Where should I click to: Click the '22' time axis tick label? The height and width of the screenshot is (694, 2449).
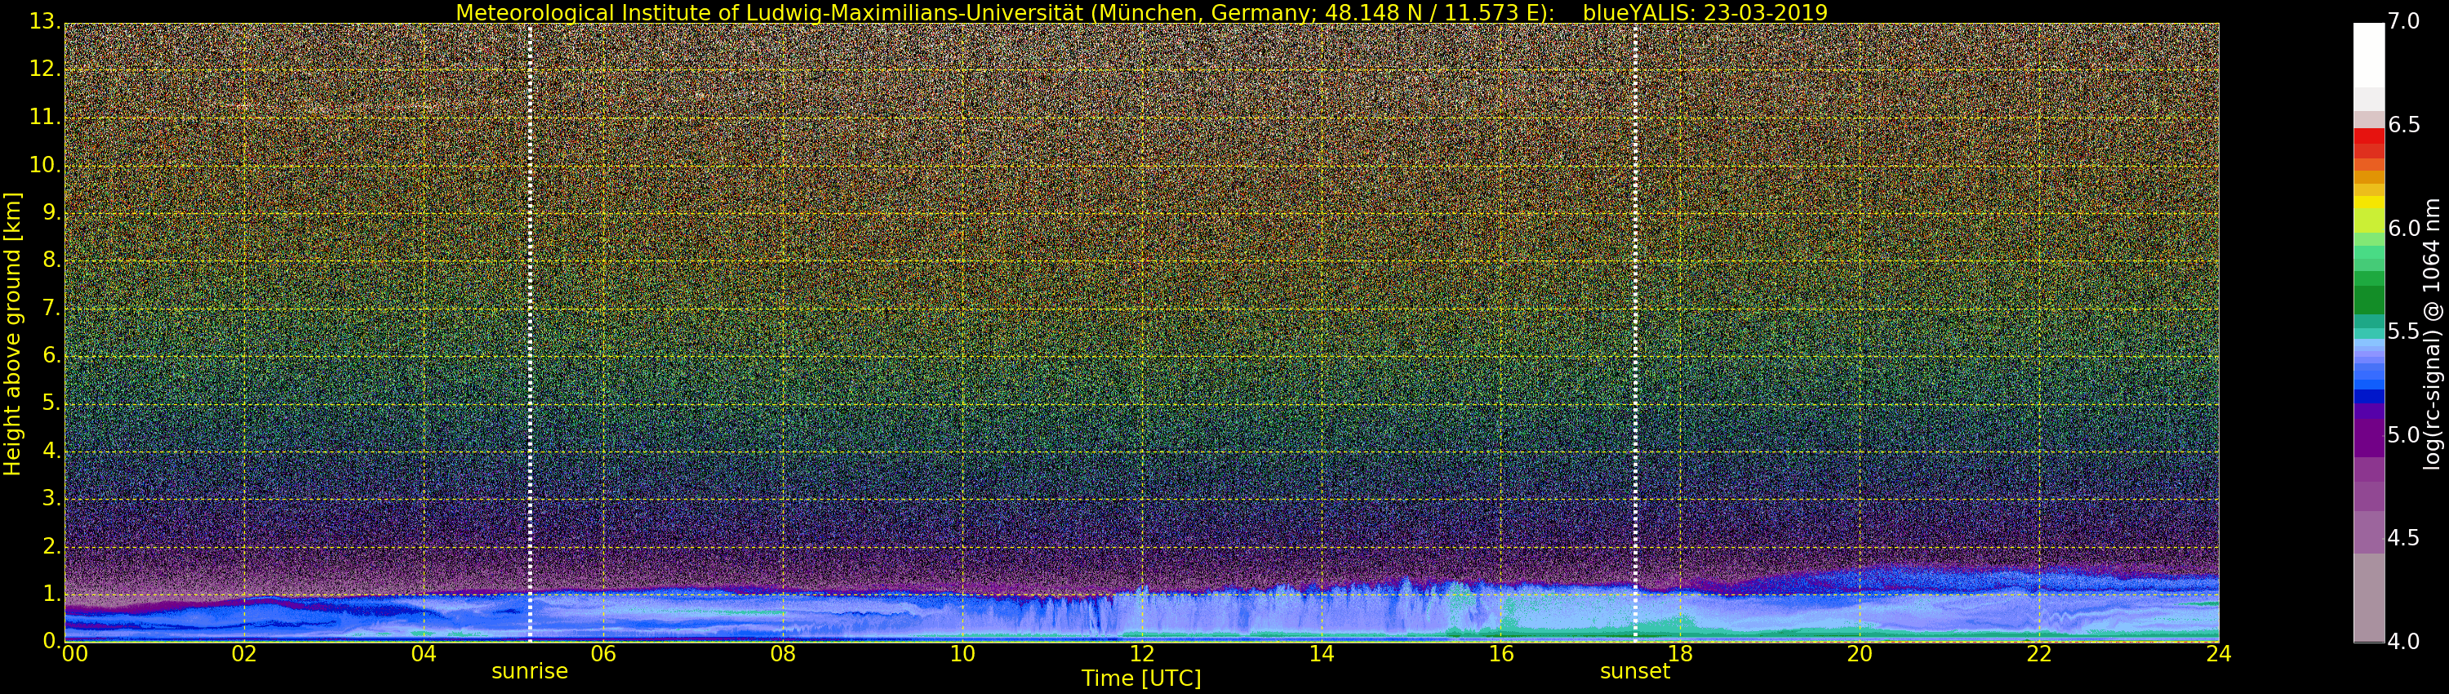2040,654
